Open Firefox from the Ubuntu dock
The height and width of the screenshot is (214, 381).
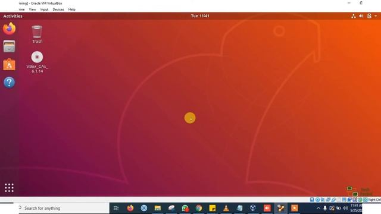click(x=10, y=29)
